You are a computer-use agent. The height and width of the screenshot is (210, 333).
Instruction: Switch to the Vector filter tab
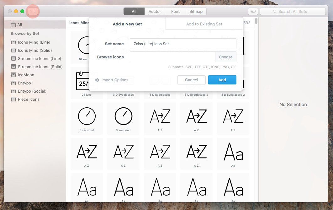pos(155,12)
